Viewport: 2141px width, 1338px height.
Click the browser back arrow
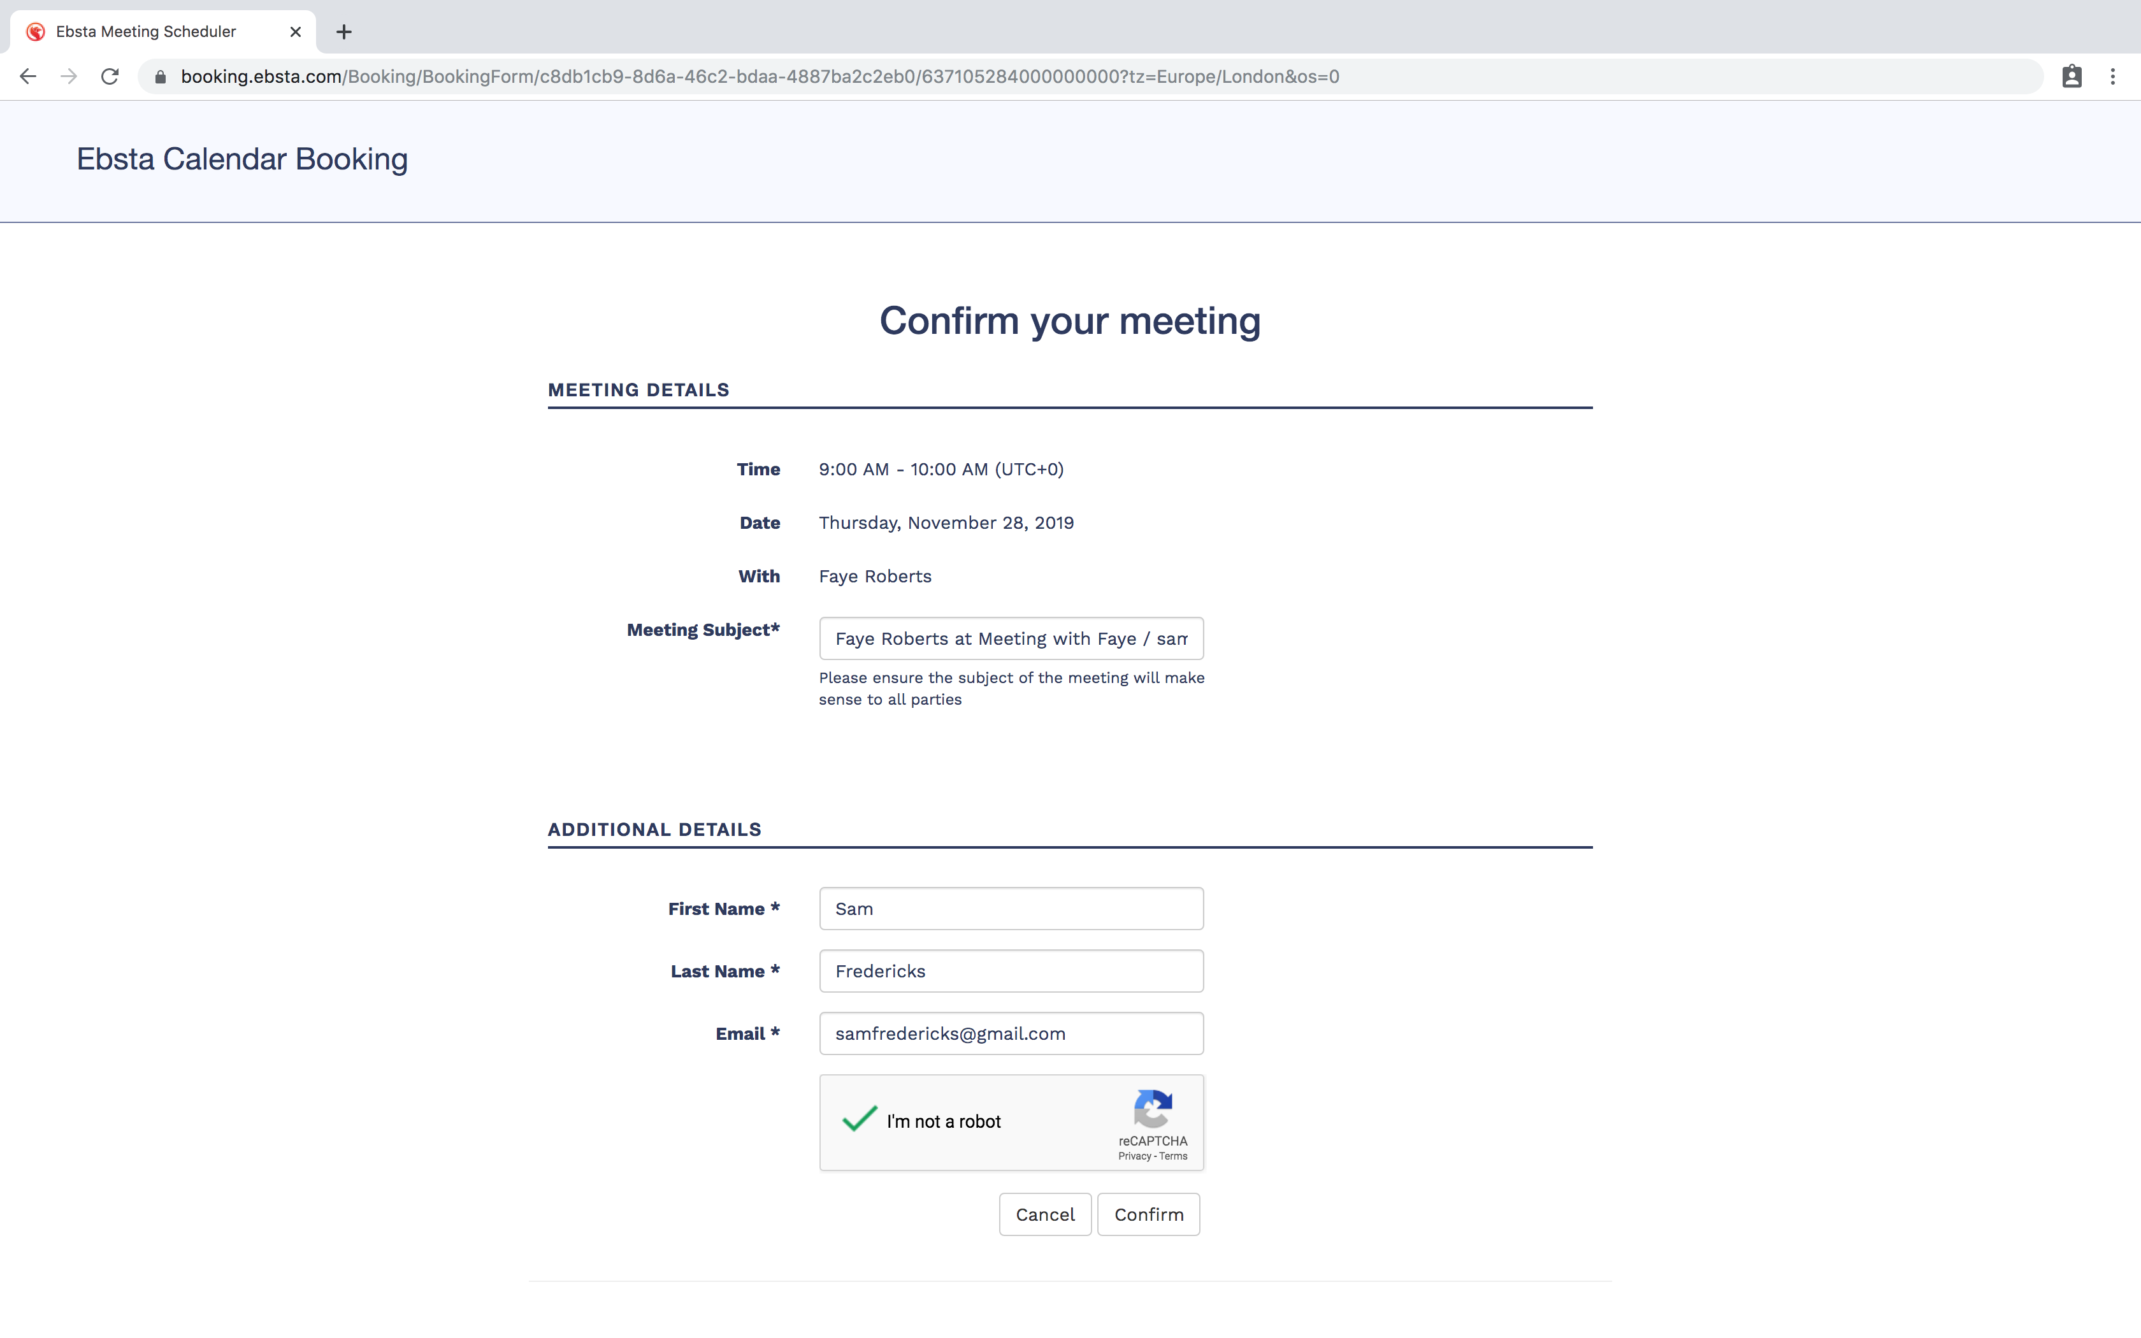(28, 77)
